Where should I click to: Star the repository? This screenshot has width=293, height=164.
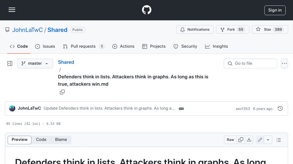[270, 29]
